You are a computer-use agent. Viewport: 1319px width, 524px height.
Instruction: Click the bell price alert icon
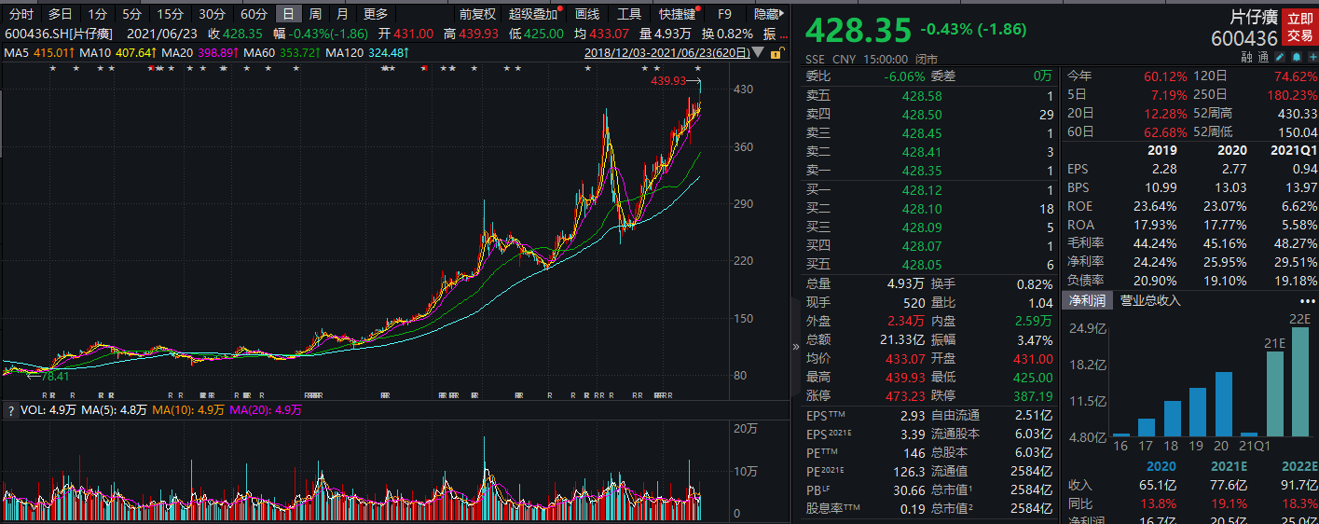pyautogui.click(x=1296, y=57)
